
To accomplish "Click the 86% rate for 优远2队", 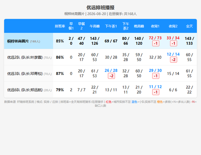I will pos(60,57).
